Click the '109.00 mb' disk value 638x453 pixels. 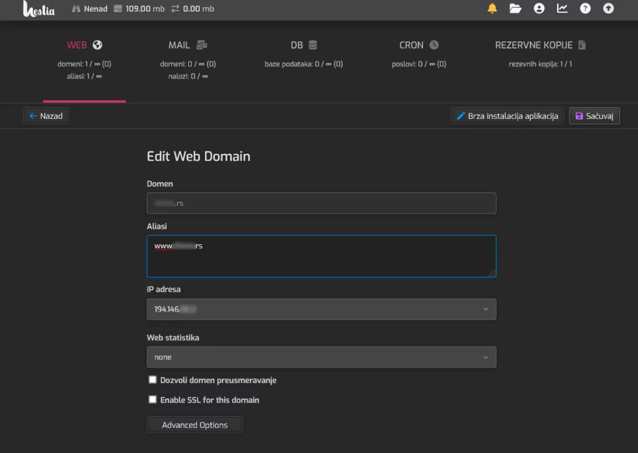(x=145, y=9)
